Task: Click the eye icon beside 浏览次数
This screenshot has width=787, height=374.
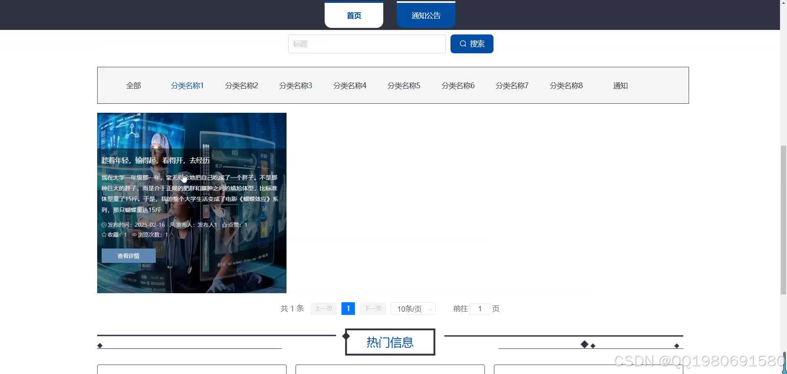Action: (134, 235)
